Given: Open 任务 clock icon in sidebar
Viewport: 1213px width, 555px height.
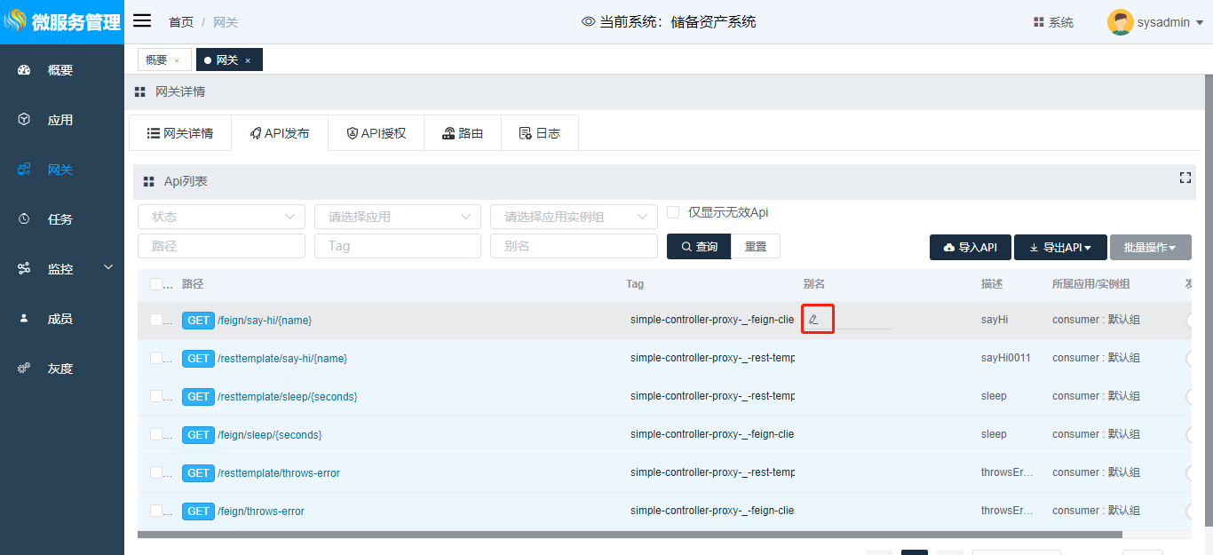Looking at the screenshot, I should [x=24, y=219].
